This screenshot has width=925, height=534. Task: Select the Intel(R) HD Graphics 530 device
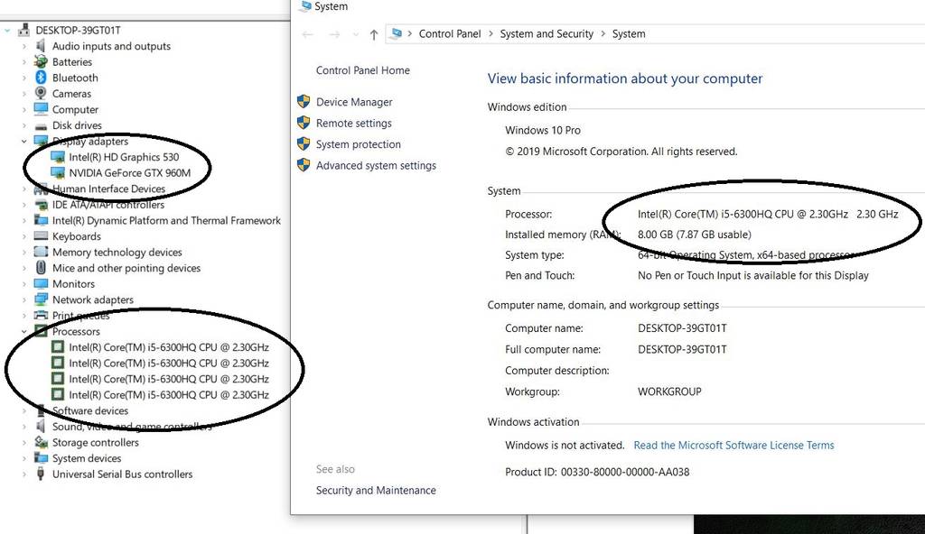(124, 157)
